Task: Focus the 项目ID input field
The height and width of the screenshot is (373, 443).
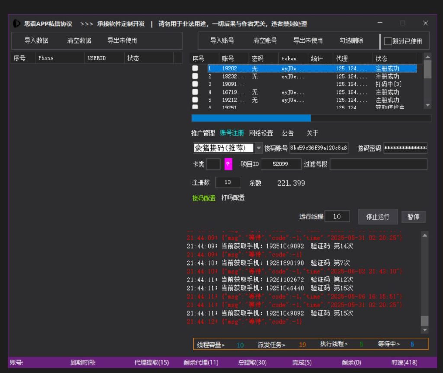Action: coord(280,164)
